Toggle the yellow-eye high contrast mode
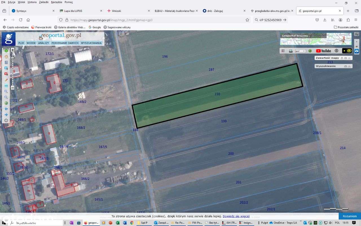The height and width of the screenshot is (226, 361). coord(347,51)
